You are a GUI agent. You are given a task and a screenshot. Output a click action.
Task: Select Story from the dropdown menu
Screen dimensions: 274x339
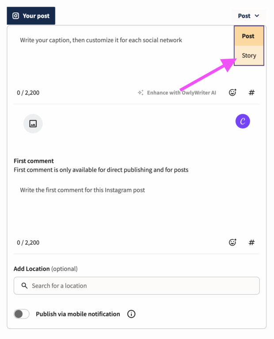click(249, 56)
